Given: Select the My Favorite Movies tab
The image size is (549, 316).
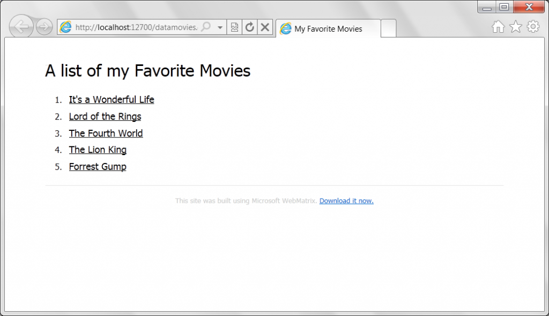Looking at the screenshot, I should click(x=328, y=29).
